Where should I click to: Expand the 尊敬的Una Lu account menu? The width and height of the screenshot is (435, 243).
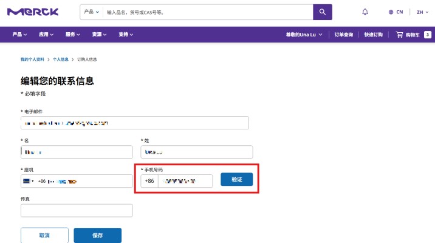coord(304,35)
